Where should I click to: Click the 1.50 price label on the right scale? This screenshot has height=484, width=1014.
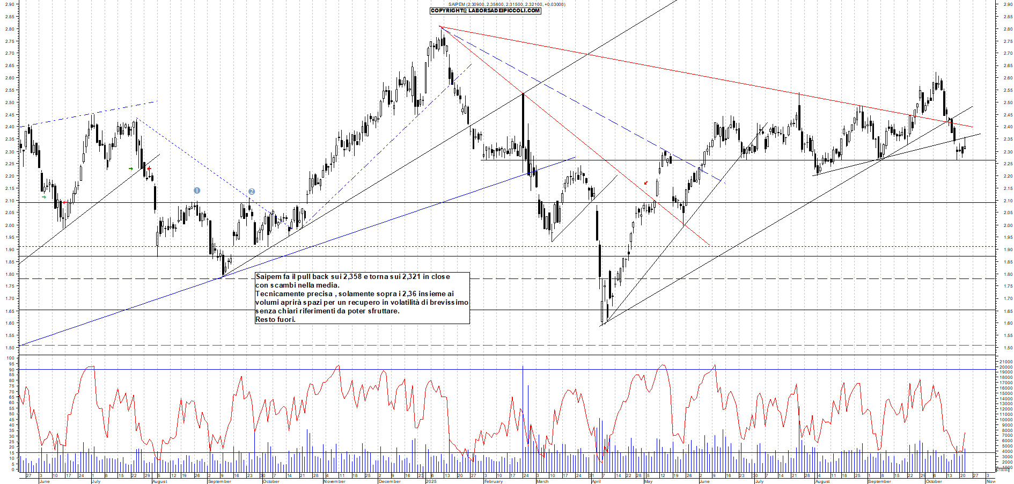click(x=1008, y=348)
